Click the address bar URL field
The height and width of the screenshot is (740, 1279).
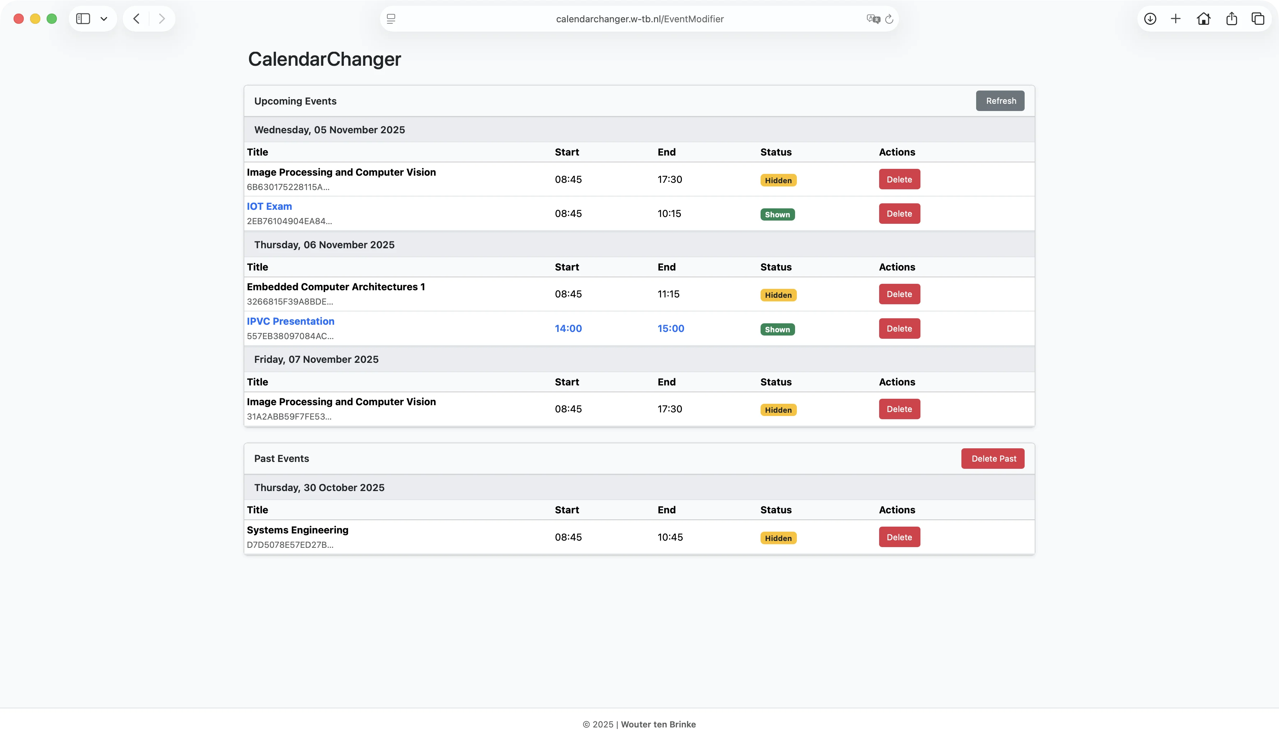[639, 19]
